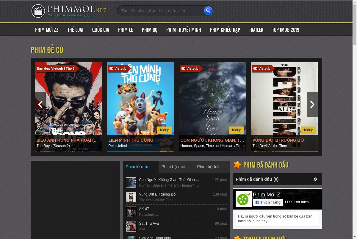Click the SIÊU ANH HÙNG PHÁ HOẠI title
The width and height of the screenshot is (357, 239).
pos(67,140)
